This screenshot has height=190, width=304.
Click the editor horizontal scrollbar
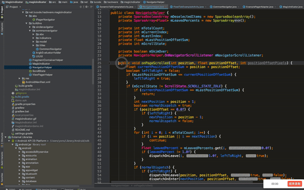182,182
